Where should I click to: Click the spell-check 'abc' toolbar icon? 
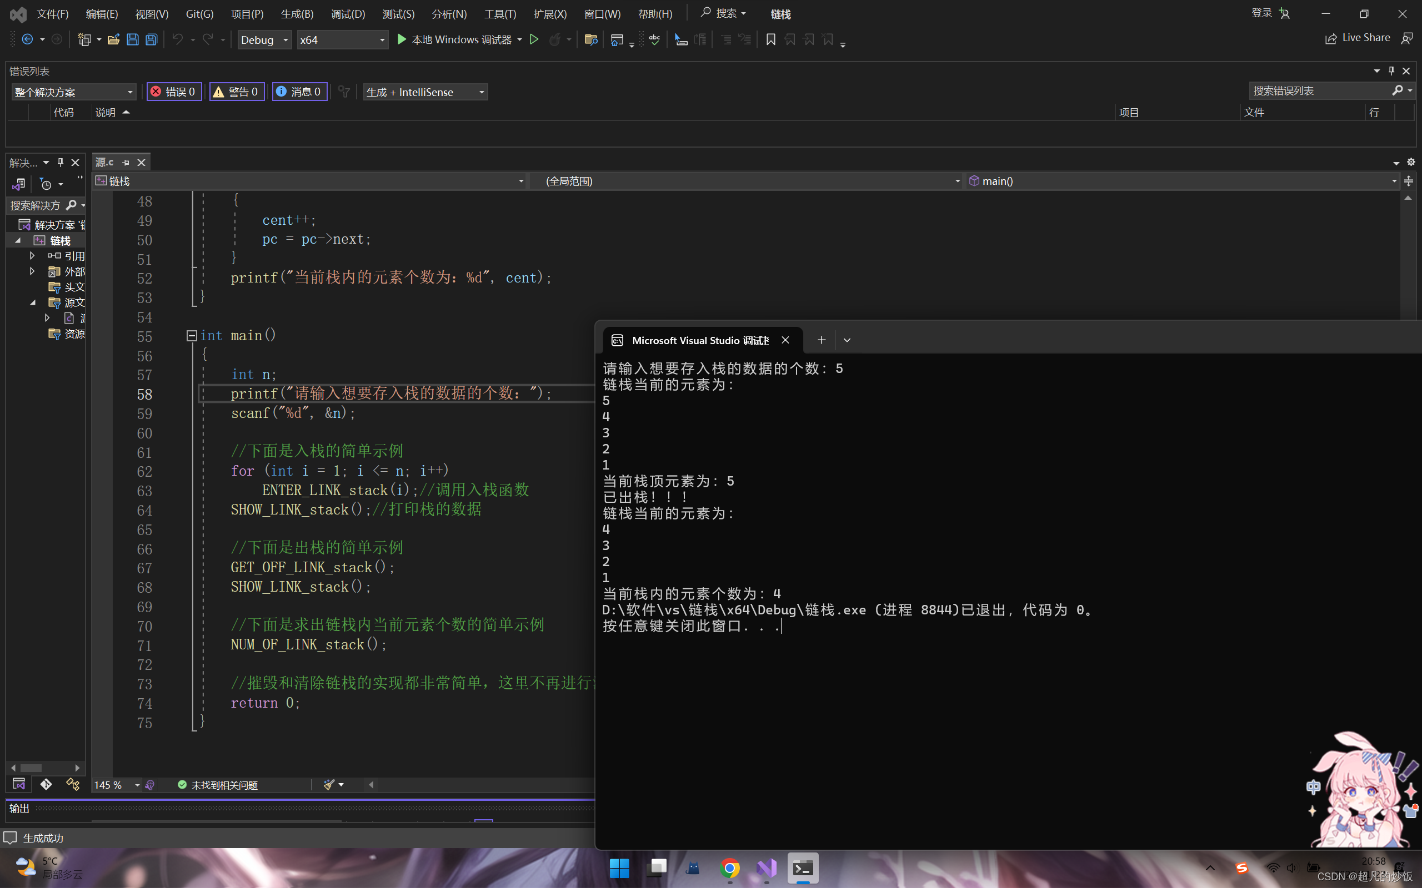pos(654,39)
